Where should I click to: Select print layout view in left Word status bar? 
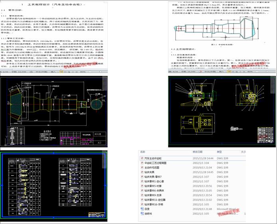61,72
